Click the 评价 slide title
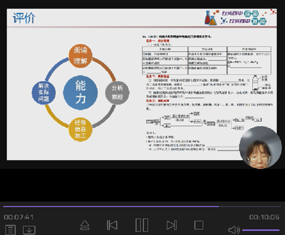Image resolution: width=285 pixels, height=235 pixels. [x=24, y=18]
